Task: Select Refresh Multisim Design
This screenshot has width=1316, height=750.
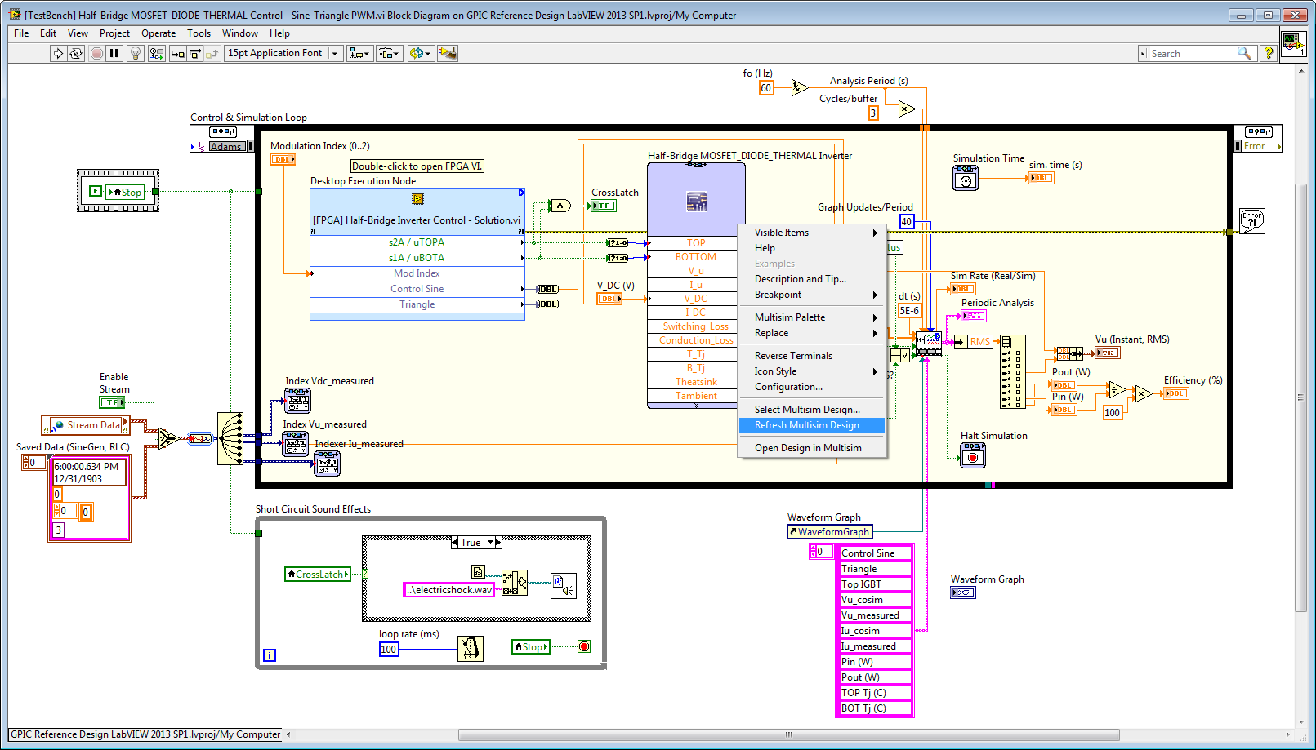Action: [x=812, y=425]
